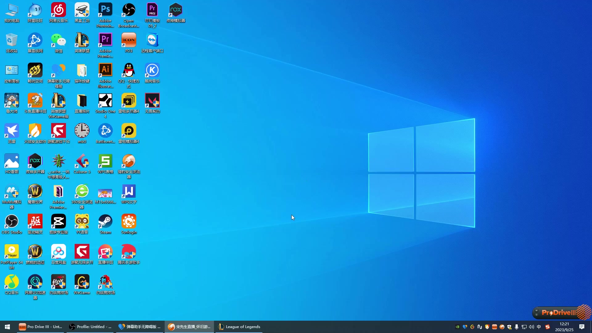Open the notification center icon
Viewport: 592px width, 333px height.
tap(582, 327)
